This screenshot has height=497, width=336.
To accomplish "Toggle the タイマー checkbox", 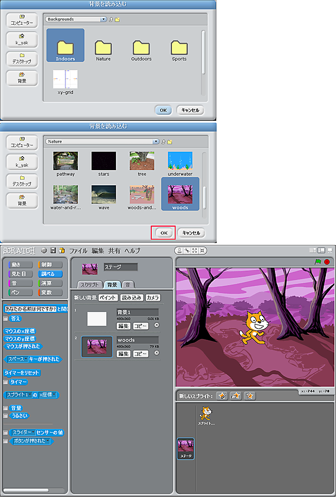I will 6,382.
